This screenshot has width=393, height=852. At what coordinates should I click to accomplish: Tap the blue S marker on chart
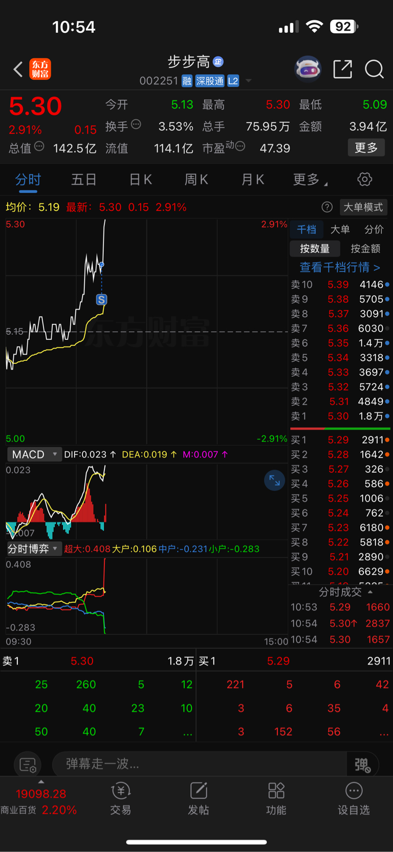(x=101, y=300)
